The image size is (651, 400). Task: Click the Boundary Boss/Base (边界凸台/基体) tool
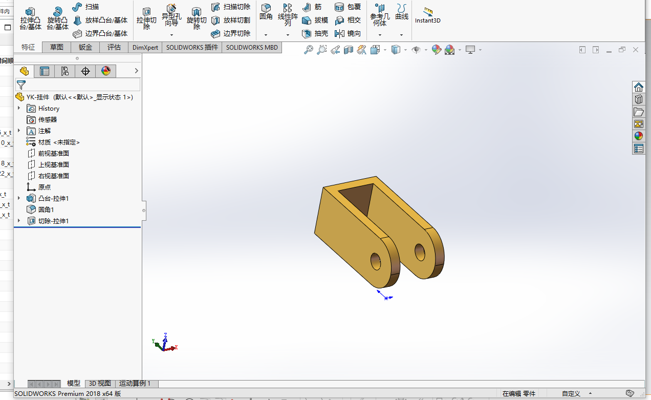point(100,33)
